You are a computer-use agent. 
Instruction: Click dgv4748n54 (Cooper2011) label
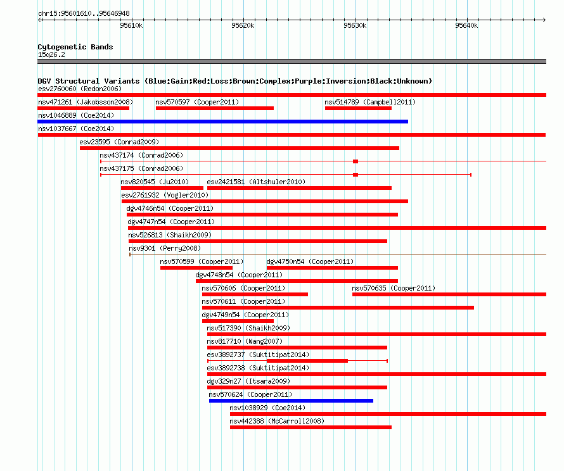(239, 275)
